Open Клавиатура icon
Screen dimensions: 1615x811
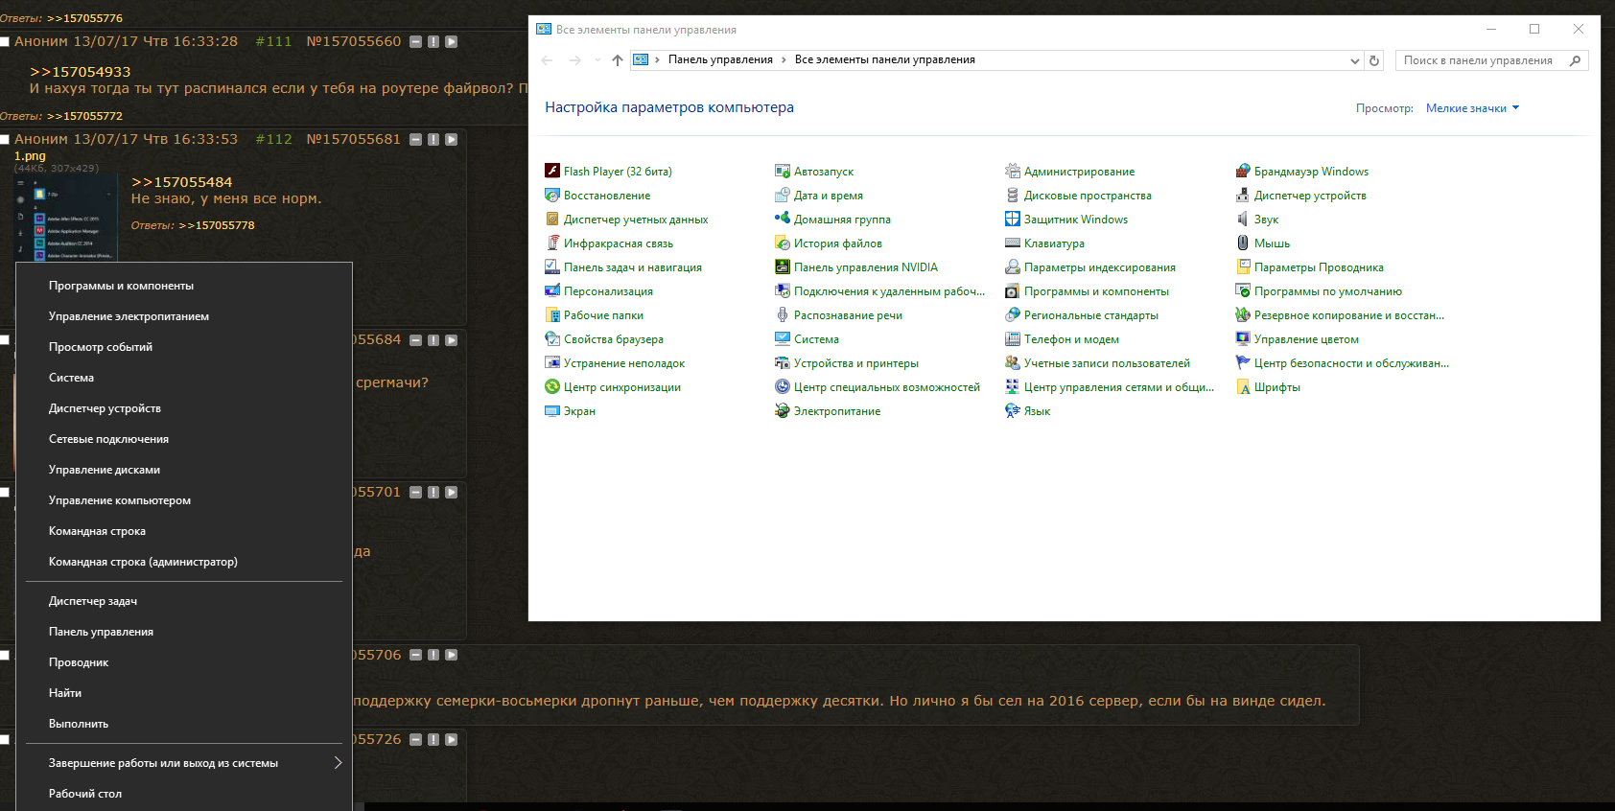pos(1013,243)
